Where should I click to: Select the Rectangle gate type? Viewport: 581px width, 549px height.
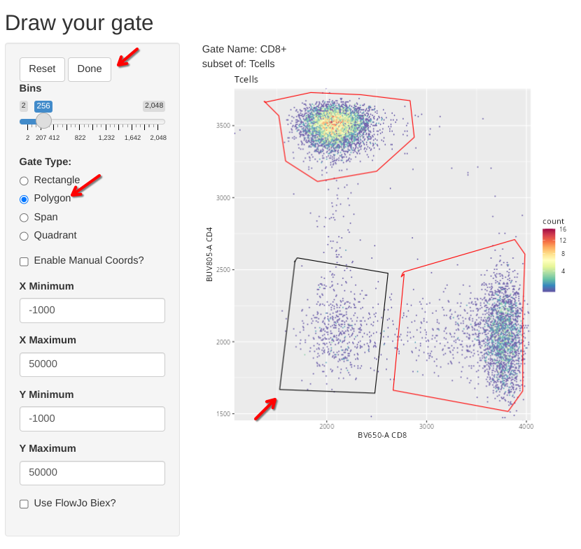click(x=24, y=181)
